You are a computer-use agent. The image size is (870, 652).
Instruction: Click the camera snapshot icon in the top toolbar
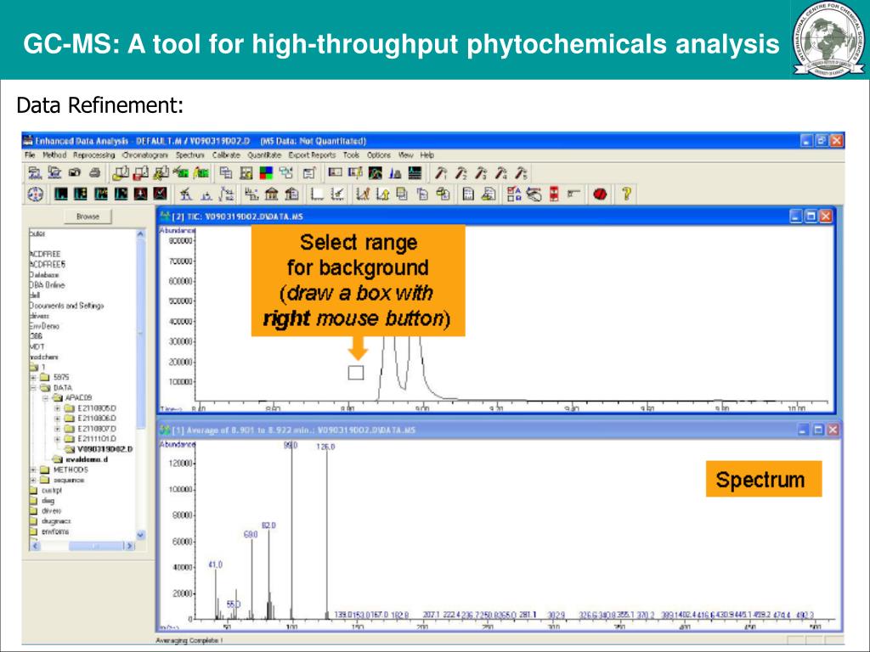[x=75, y=173]
